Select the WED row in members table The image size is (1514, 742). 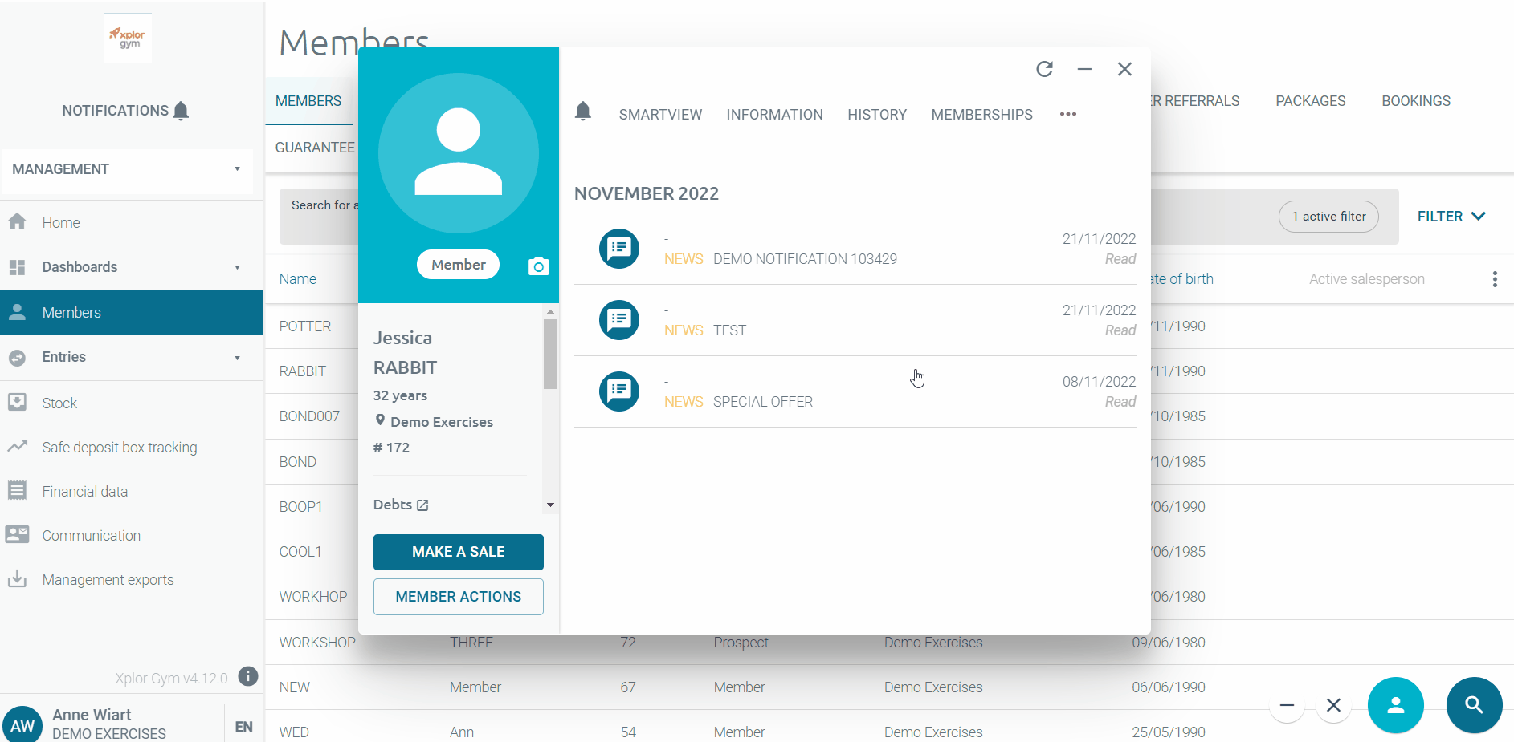tap(889, 730)
